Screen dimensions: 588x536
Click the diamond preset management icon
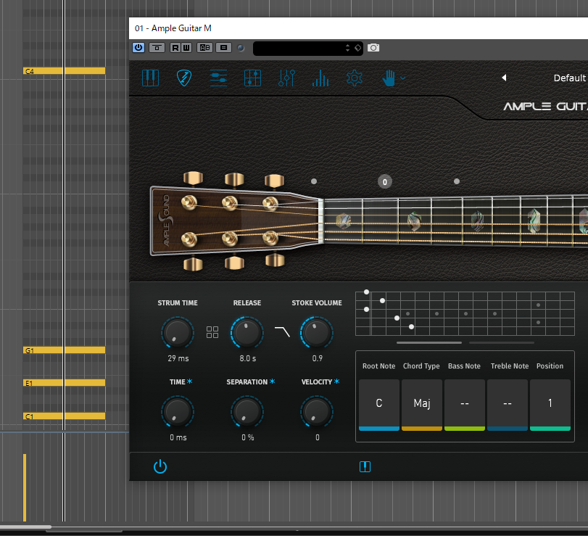point(357,48)
